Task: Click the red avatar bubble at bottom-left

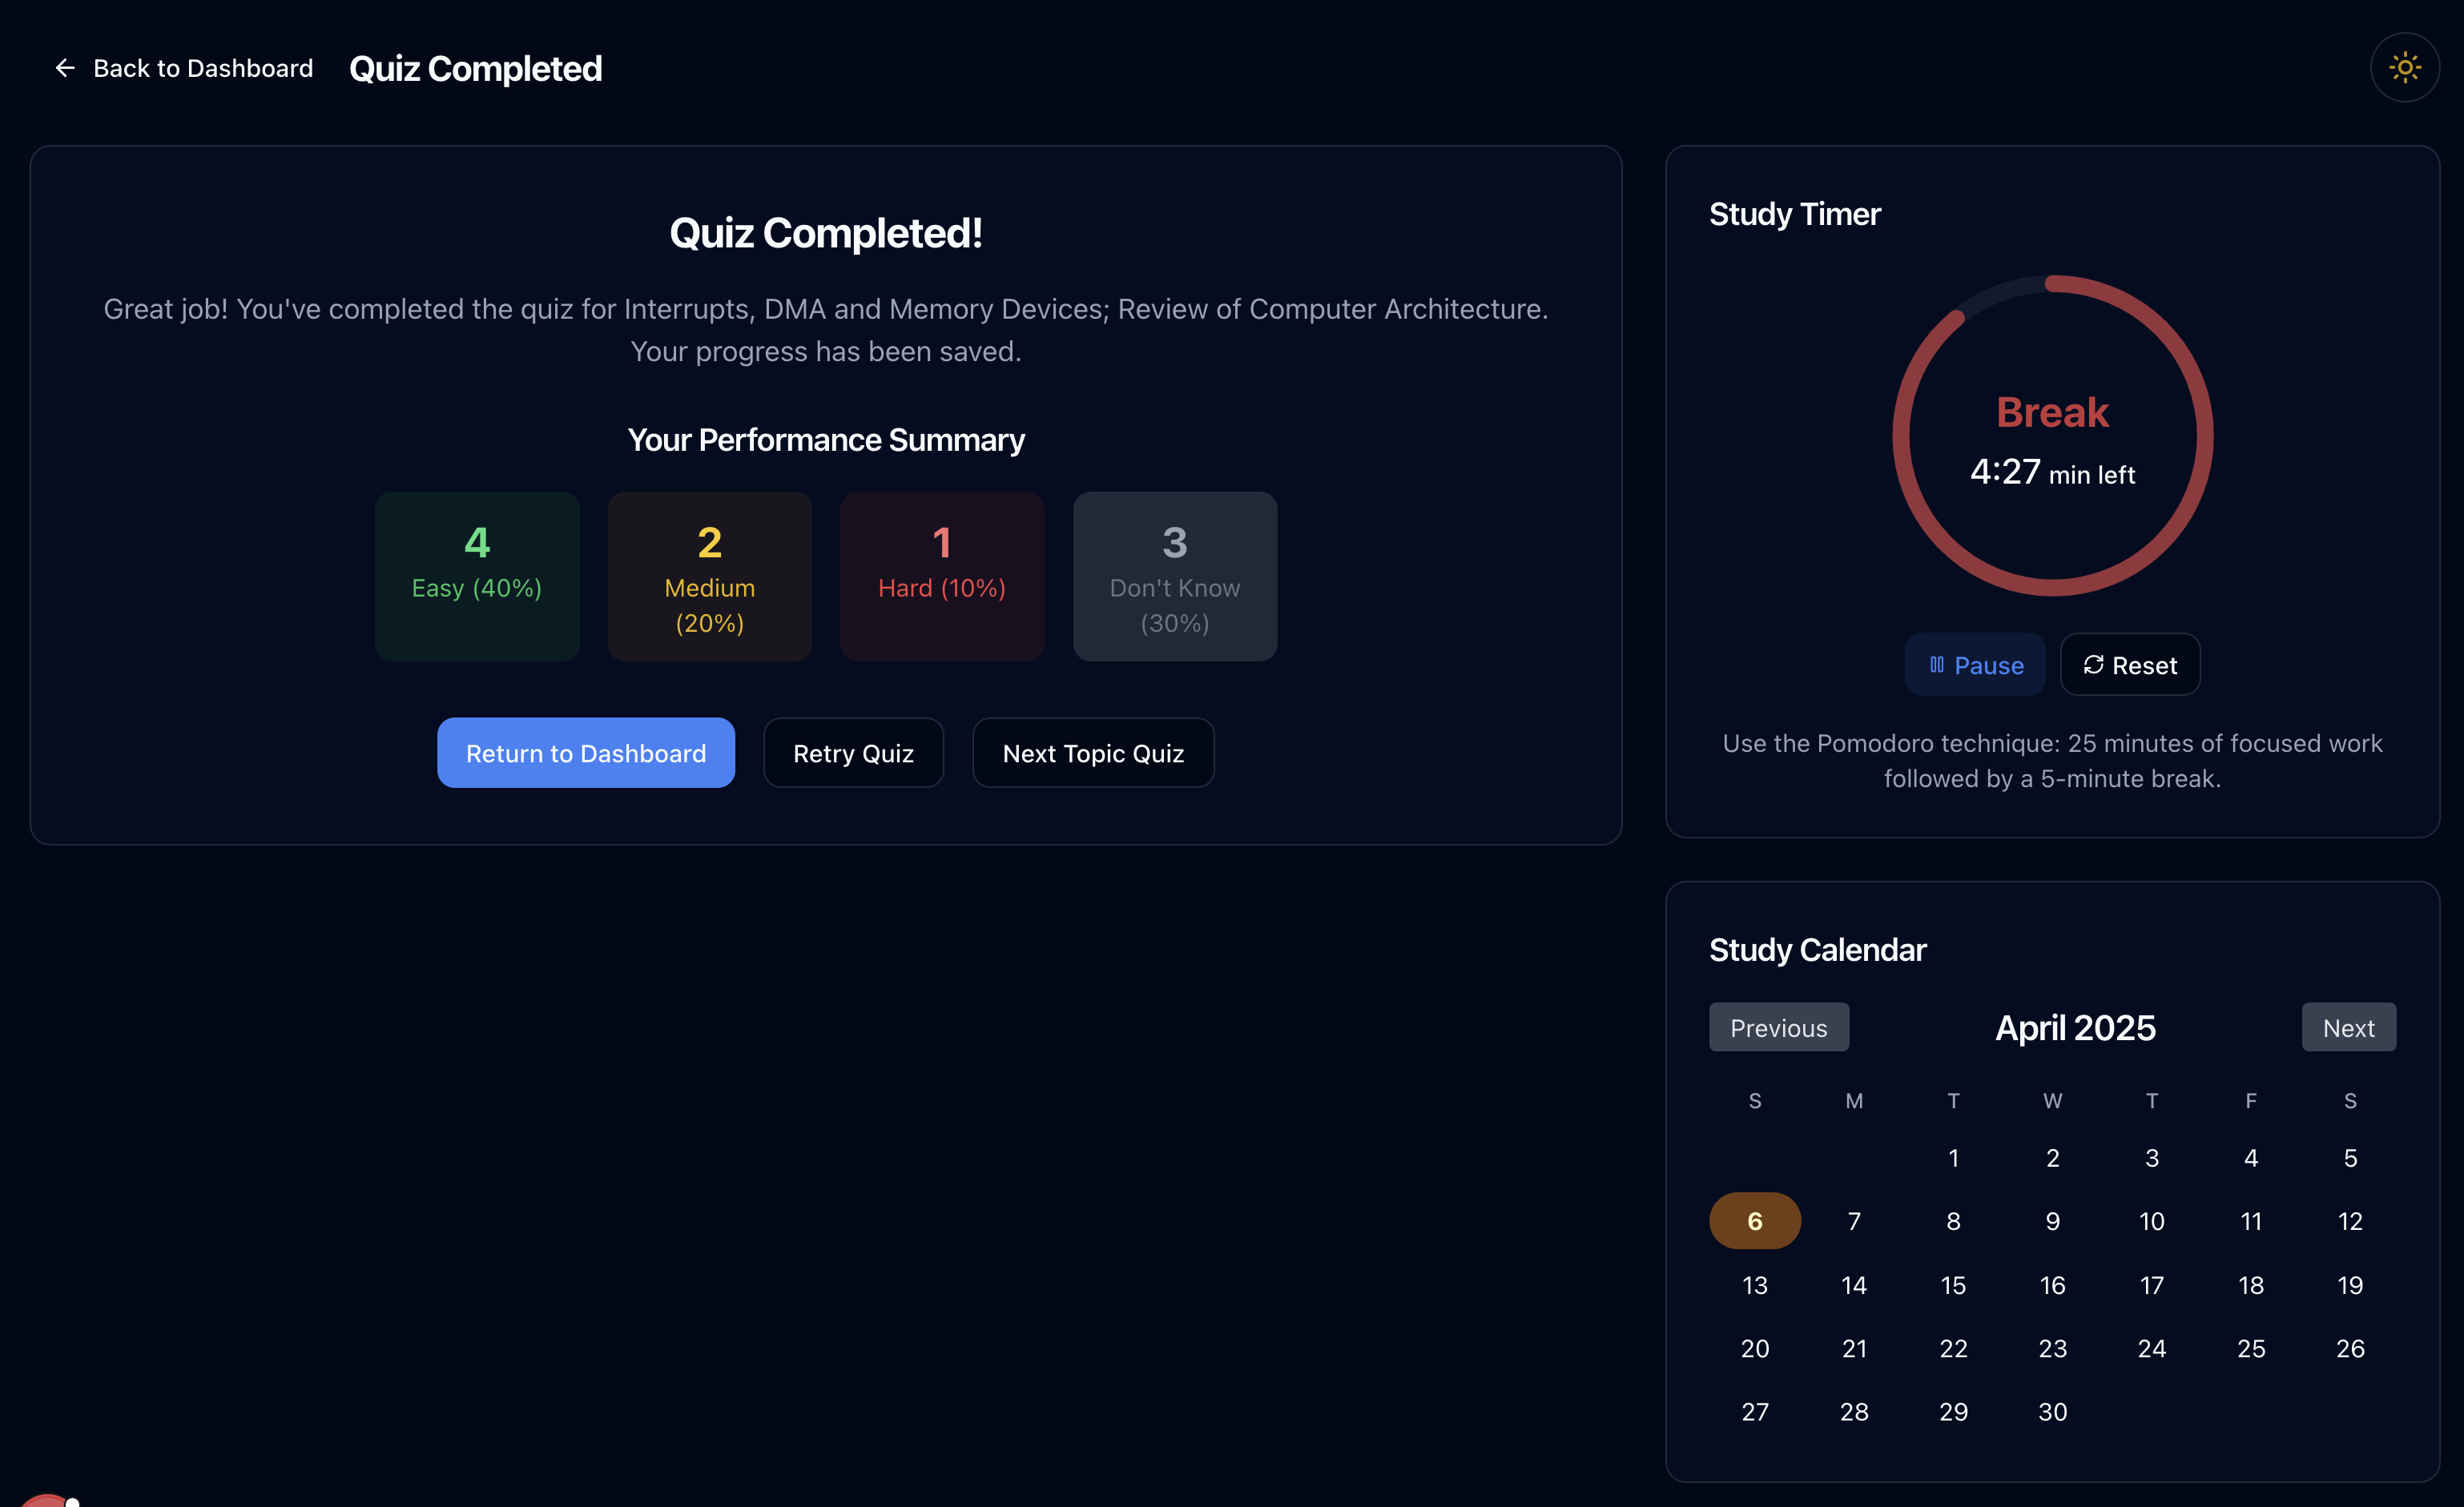Action: pyautogui.click(x=45, y=1500)
